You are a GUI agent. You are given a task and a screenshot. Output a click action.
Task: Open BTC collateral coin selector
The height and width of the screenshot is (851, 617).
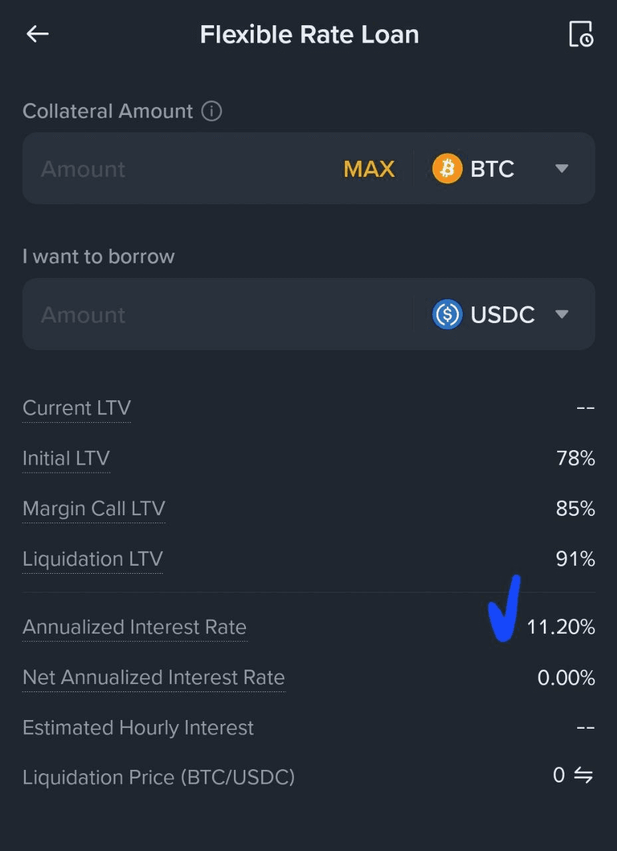click(x=492, y=169)
